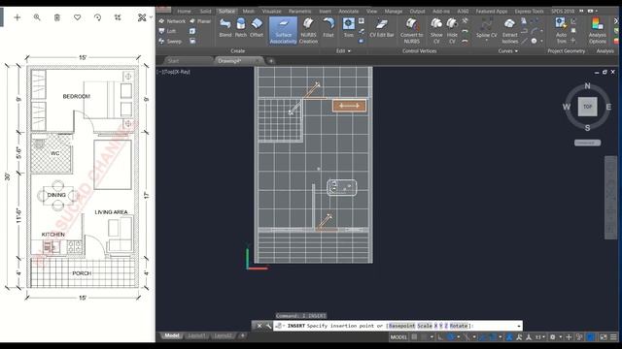Open the Visualize ribbon tab
The image size is (622, 349).
[271, 11]
